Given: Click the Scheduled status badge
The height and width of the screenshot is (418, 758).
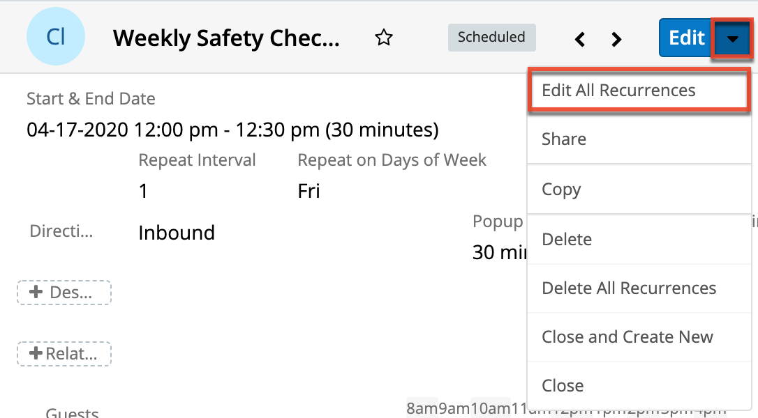Looking at the screenshot, I should point(491,38).
